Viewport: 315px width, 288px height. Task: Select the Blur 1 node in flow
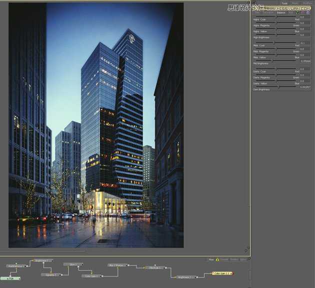click(x=117, y=266)
